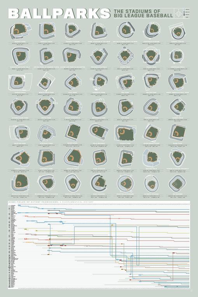Select the Forbes Field diagram
The height and width of the screenshot is (297, 198).
point(20,158)
